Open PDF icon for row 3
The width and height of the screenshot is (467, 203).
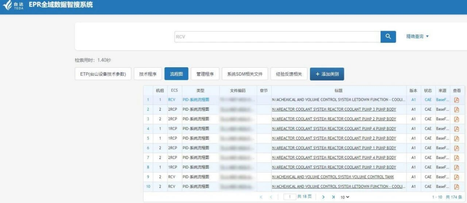click(x=456, y=119)
